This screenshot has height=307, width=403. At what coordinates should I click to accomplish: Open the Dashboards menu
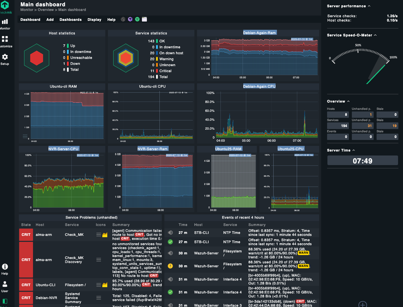[71, 20]
